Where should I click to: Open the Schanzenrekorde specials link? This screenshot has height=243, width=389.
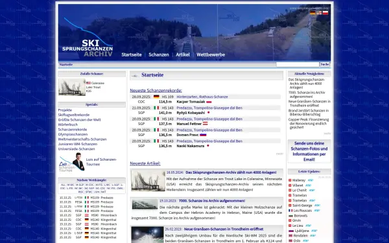point(73,130)
